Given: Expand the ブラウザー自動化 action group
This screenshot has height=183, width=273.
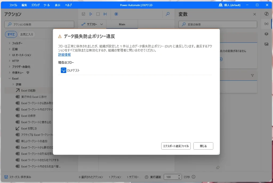Looking at the screenshot, I should click(10, 67).
